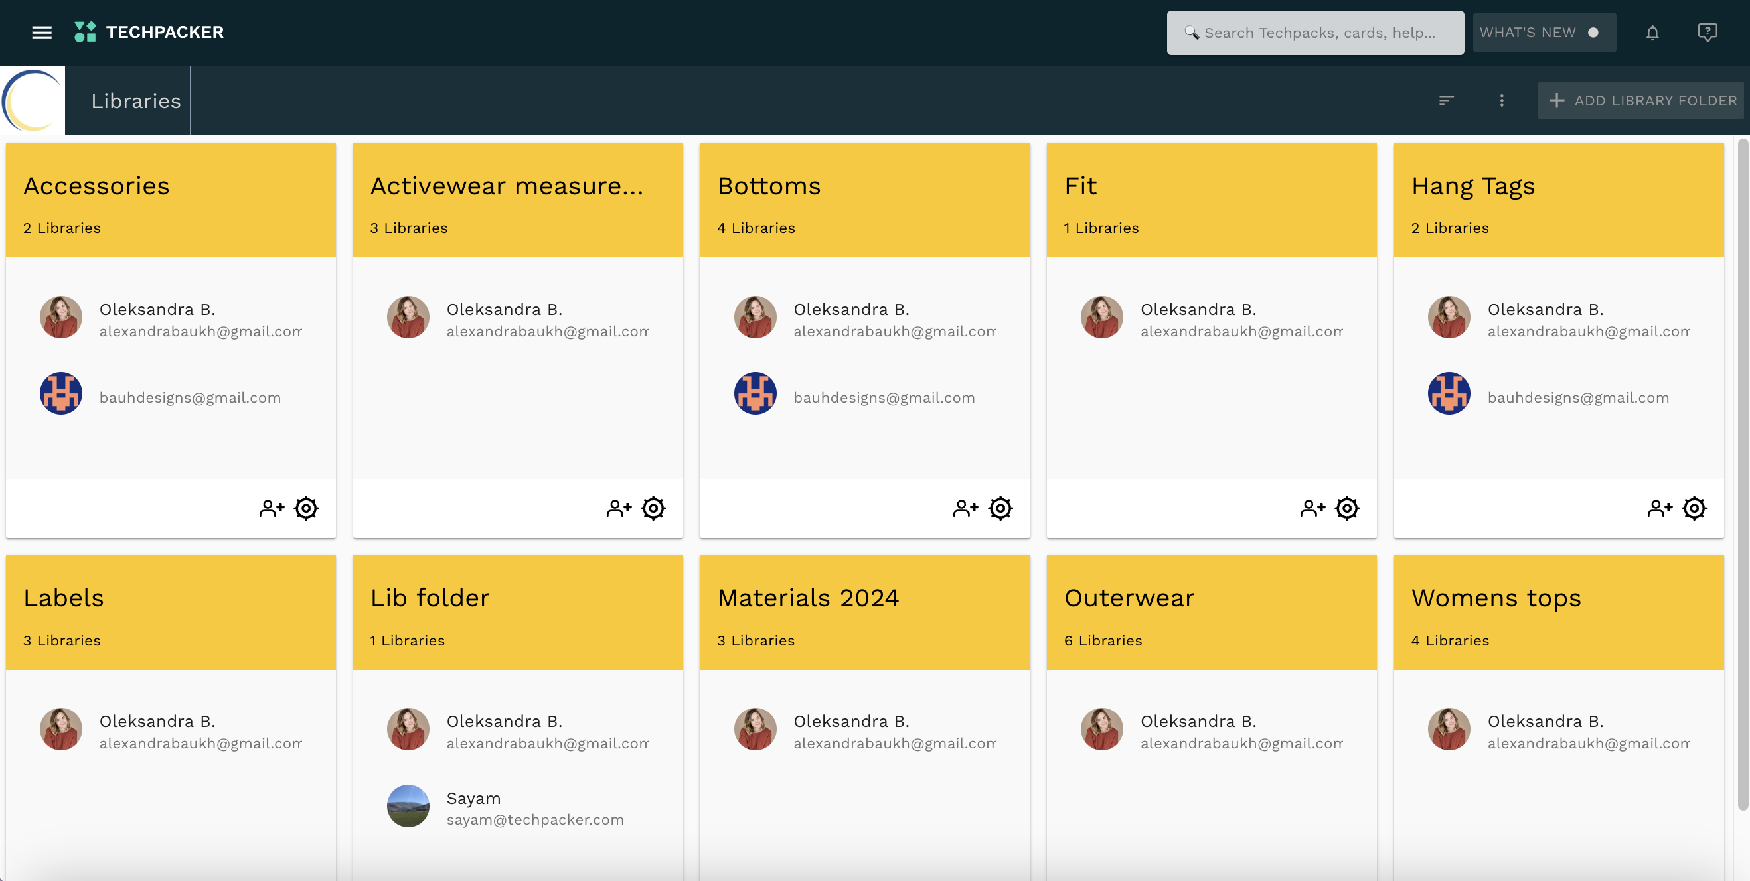Open settings gear for Hang Tags folder

coord(1694,508)
